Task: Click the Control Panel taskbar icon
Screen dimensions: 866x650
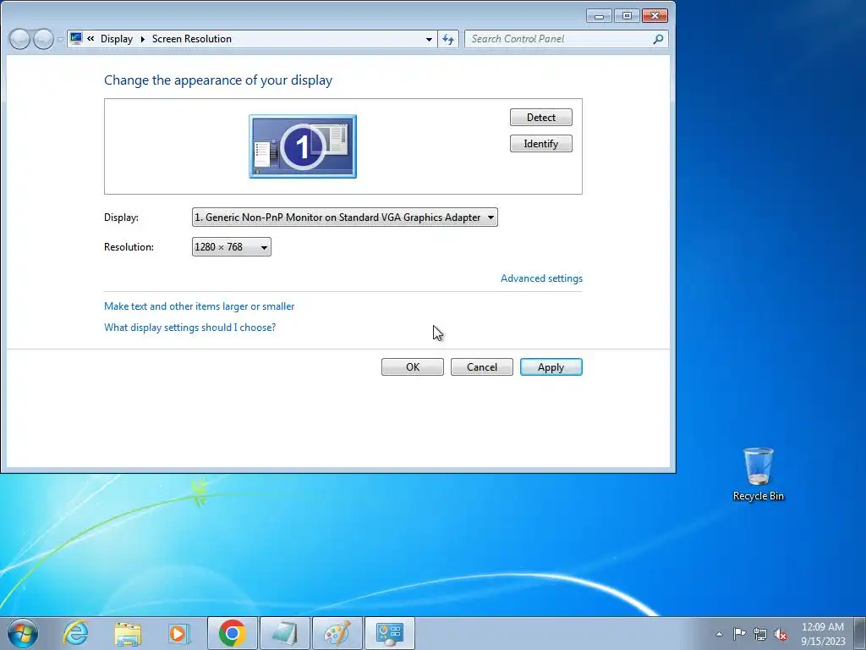Action: coord(390,633)
